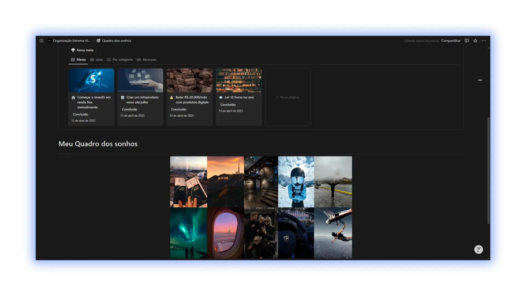Click the page vertical scrollbar
The height and width of the screenshot is (296, 526).
tap(488, 170)
